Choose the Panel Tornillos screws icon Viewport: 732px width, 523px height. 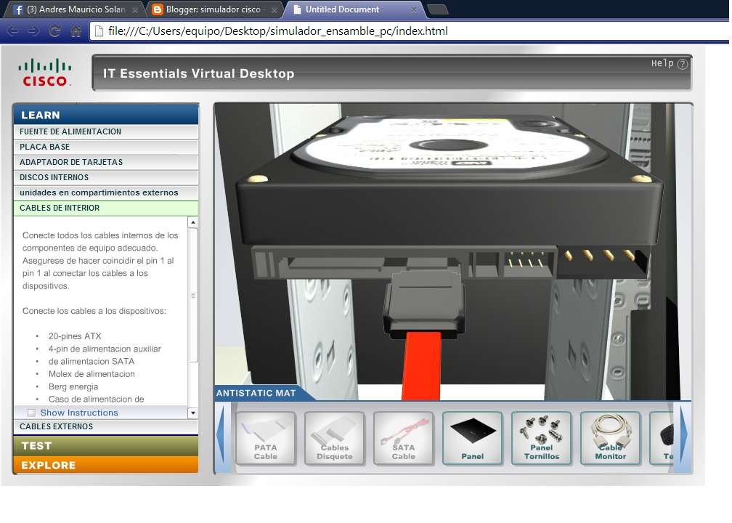542,438
